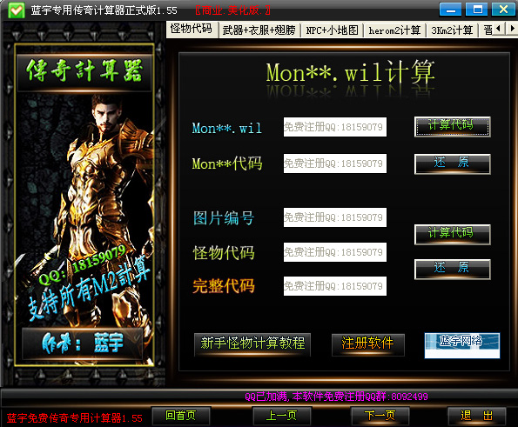
Task: Go to the herom2计算 tab
Action: click(x=394, y=30)
